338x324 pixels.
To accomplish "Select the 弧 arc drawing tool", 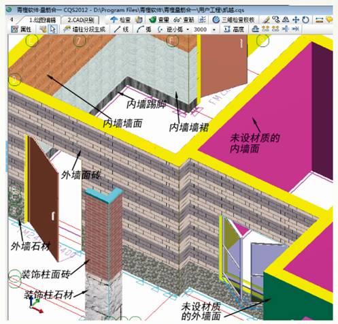I will click(144, 29).
